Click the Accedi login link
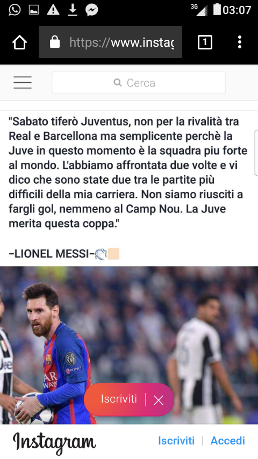Image resolution: width=258 pixels, height=459 pixels. coord(228,441)
